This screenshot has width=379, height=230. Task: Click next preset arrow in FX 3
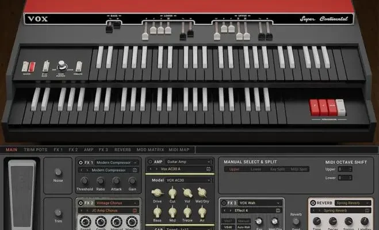pos(229,210)
